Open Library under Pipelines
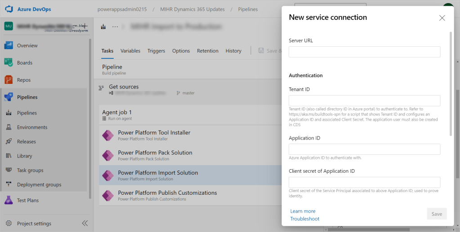 click(24, 156)
